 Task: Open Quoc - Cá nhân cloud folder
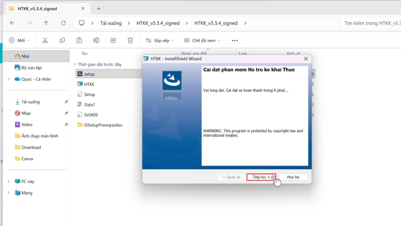click(x=36, y=79)
